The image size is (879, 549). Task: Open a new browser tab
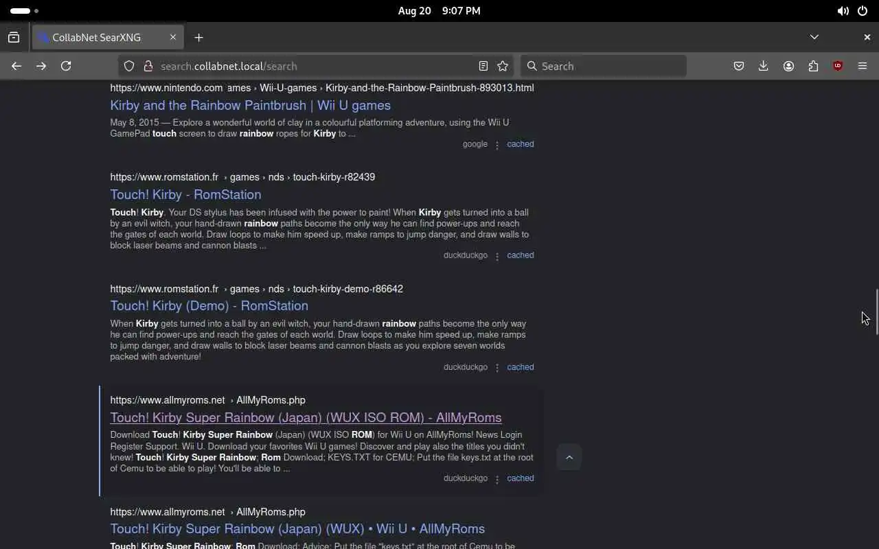[x=198, y=37]
